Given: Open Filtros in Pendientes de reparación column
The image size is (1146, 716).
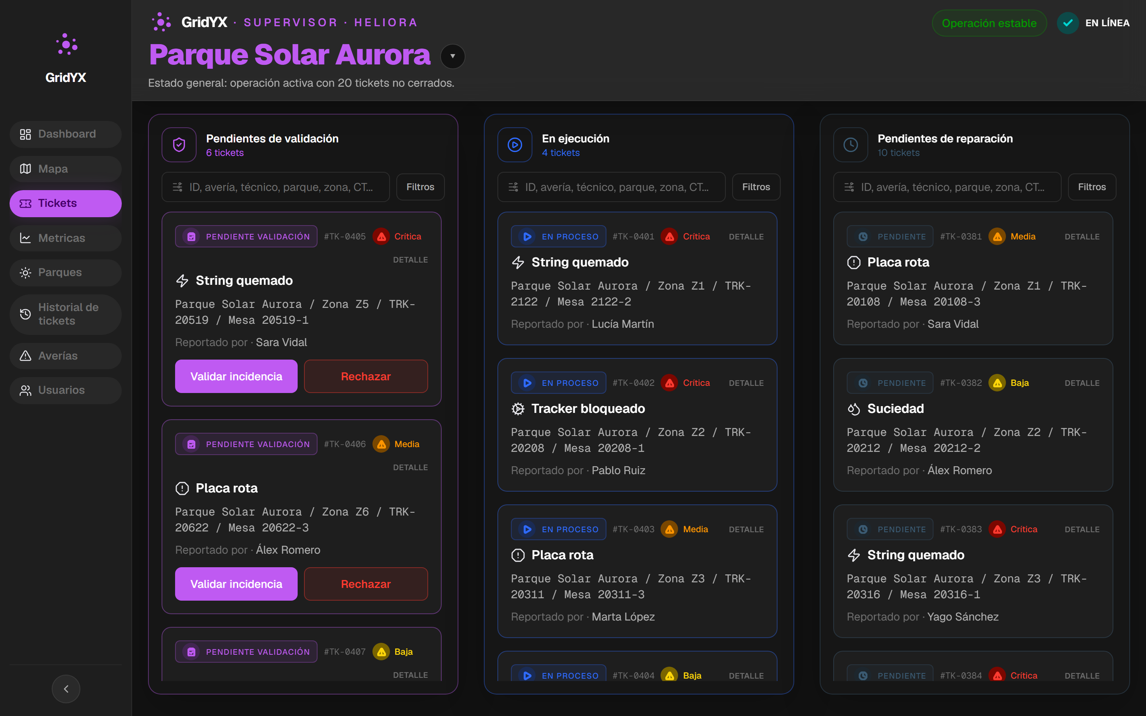Looking at the screenshot, I should (1091, 187).
